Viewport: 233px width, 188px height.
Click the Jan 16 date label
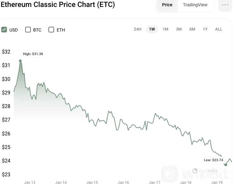click(123, 183)
